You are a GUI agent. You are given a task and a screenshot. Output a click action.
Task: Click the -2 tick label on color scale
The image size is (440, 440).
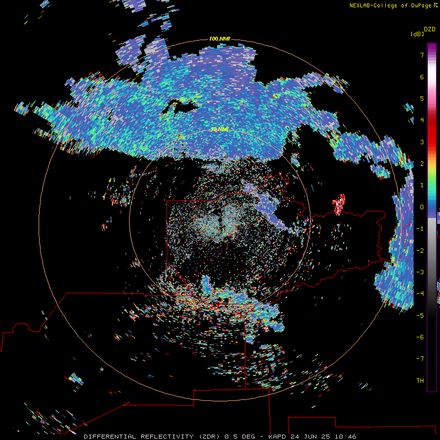point(420,251)
